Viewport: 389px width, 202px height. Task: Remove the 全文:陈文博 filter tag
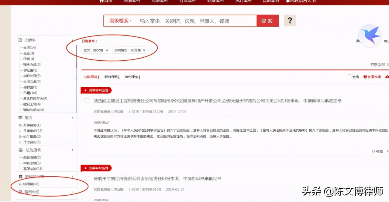[x=106, y=50]
